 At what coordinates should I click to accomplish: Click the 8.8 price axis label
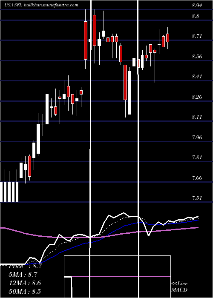click(195, 16)
